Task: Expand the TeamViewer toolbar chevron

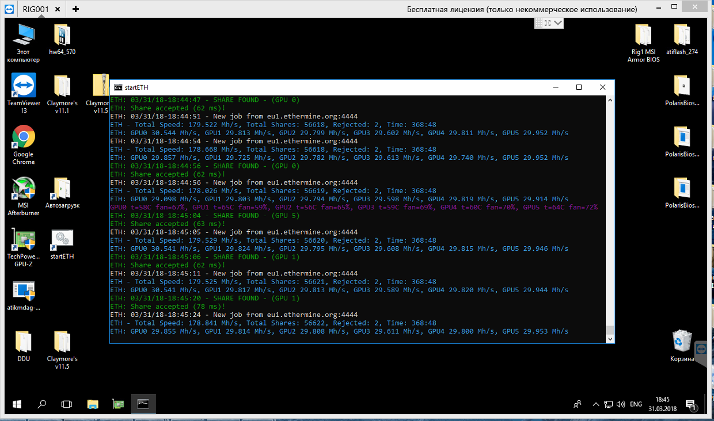Action: [x=558, y=23]
